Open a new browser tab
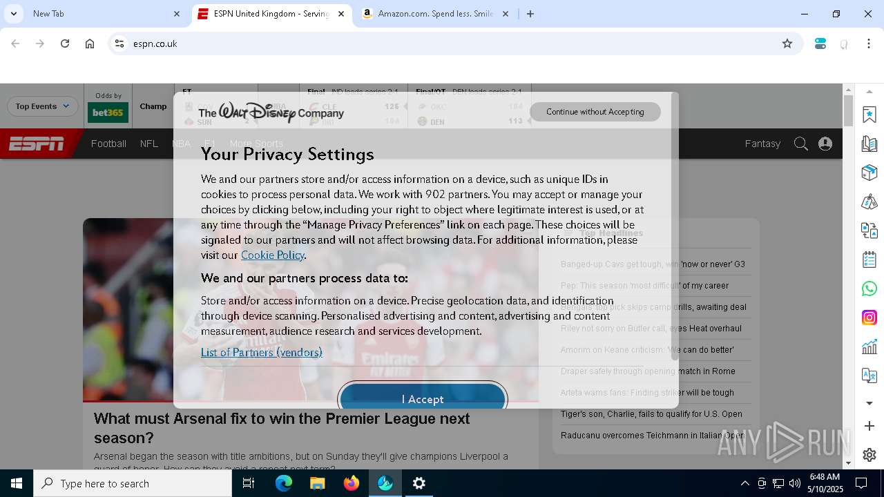Image resolution: width=884 pixels, height=497 pixels. point(530,14)
